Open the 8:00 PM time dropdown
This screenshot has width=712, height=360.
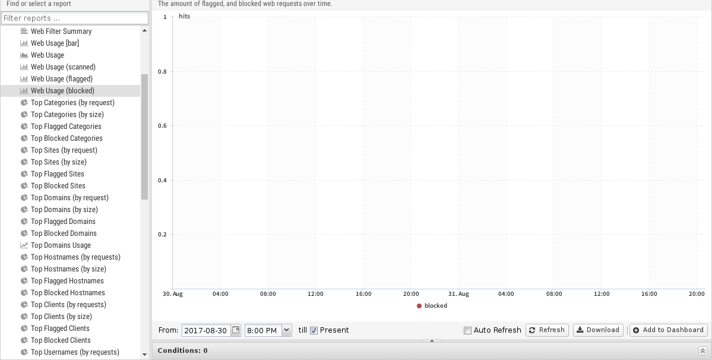pos(287,330)
